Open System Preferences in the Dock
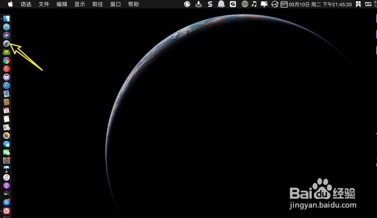This screenshot has width=377, height=218. coord(6,160)
